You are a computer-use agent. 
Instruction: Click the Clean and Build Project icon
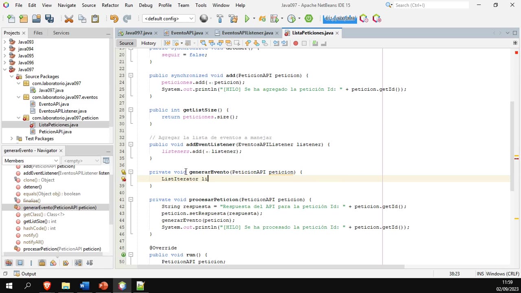[x=233, y=19]
